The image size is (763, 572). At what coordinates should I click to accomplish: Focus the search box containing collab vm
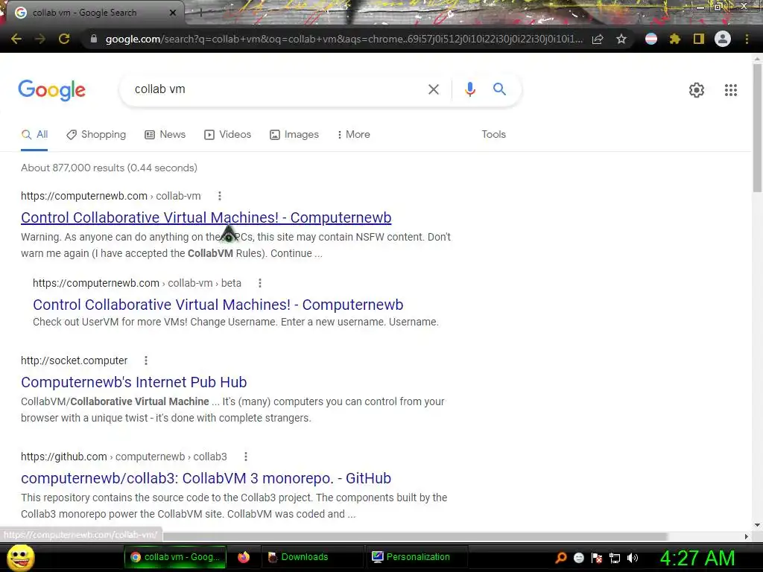[x=275, y=89]
